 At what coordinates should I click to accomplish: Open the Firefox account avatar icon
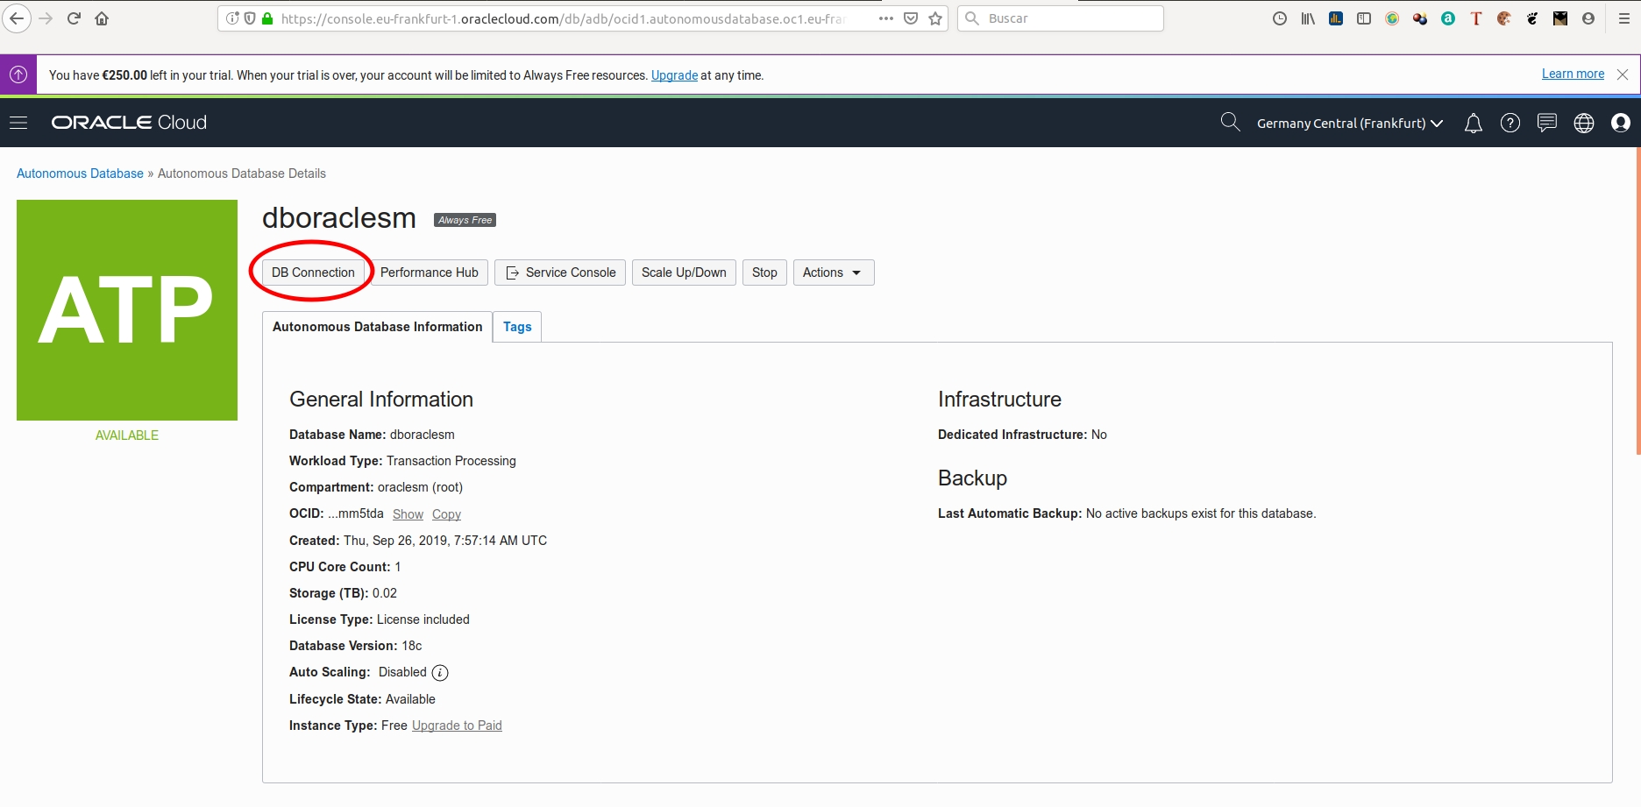click(1588, 18)
